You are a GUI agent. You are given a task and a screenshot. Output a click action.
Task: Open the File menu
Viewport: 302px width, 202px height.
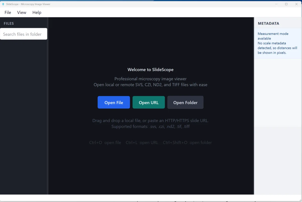click(8, 12)
